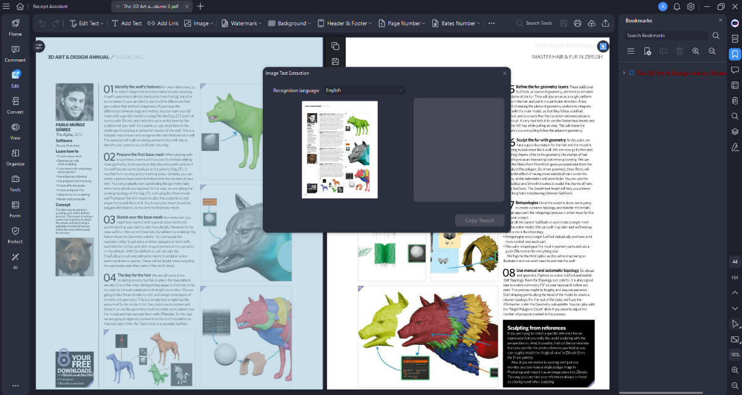The height and width of the screenshot is (395, 742).
Task: Click the Redo arrow in toolbar
Action: (56, 23)
